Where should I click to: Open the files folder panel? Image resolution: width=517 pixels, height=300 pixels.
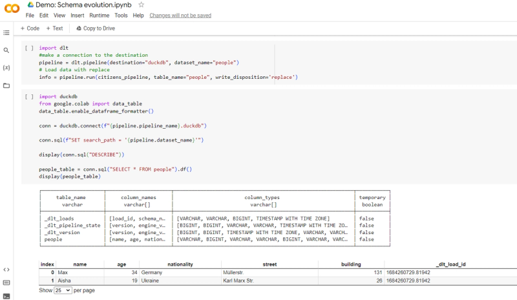coord(6,85)
